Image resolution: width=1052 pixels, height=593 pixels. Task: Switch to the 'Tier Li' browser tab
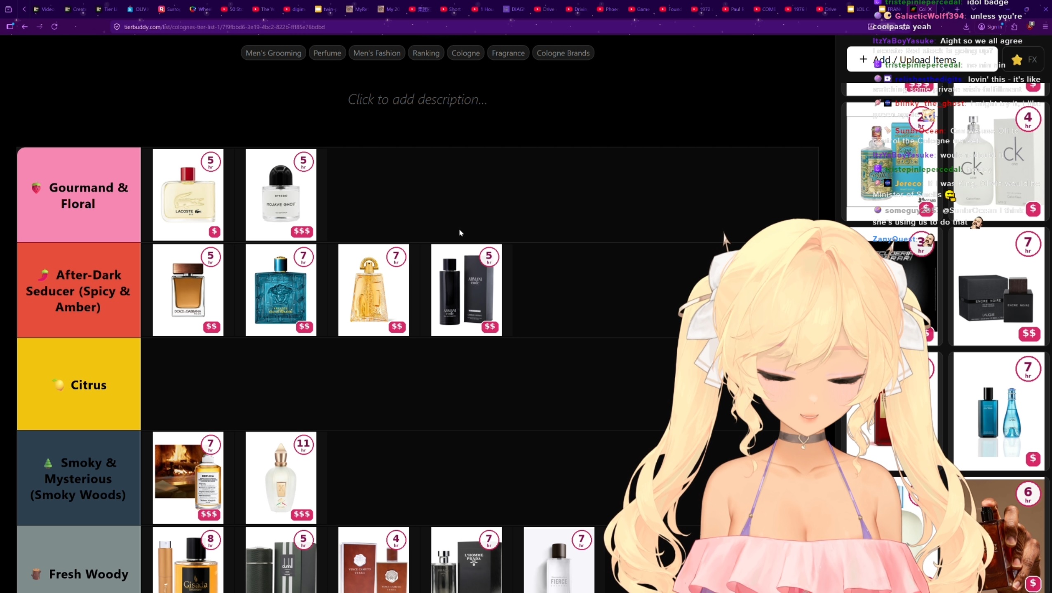(106, 9)
